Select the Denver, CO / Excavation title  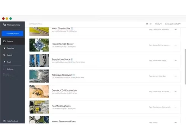pos(64,90)
